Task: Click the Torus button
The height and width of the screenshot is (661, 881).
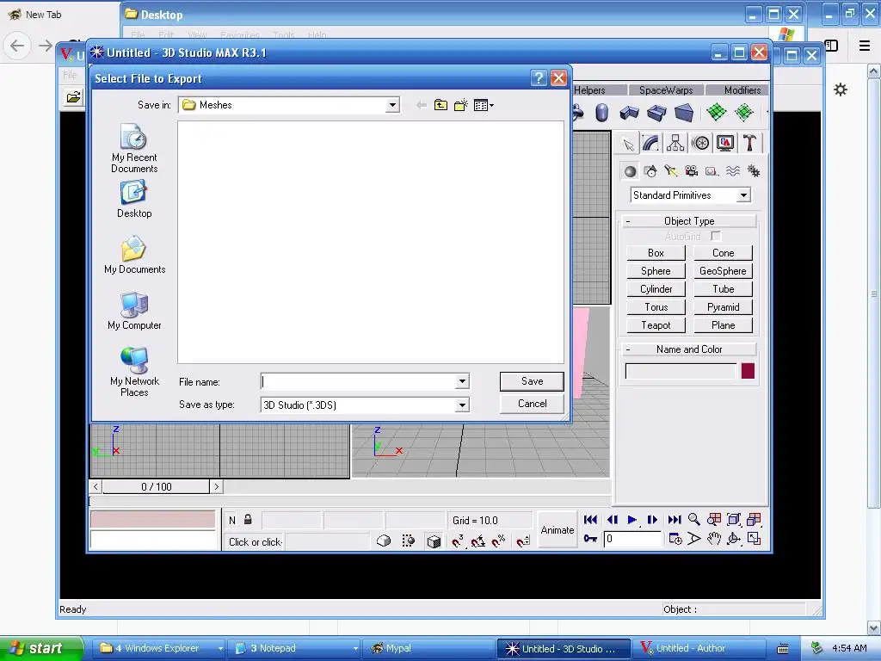Action: point(656,307)
